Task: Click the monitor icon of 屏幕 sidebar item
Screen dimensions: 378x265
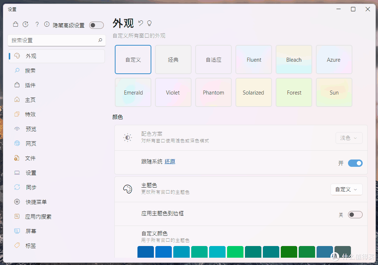Action: pyautogui.click(x=17, y=231)
